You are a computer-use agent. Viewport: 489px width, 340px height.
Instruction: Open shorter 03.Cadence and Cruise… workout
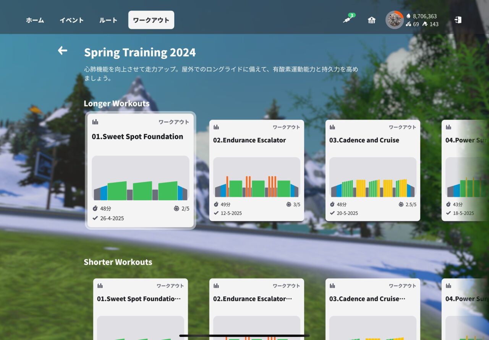point(367,299)
